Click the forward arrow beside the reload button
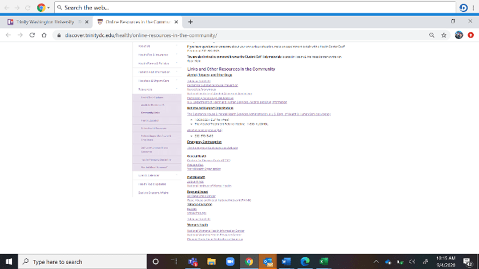The image size is (479, 269). [x=20, y=35]
